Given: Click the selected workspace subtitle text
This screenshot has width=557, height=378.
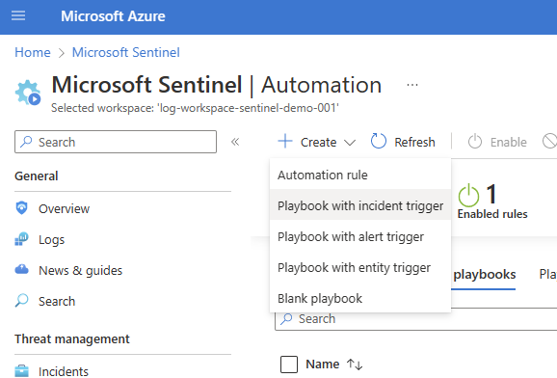Looking at the screenshot, I should click(x=195, y=108).
